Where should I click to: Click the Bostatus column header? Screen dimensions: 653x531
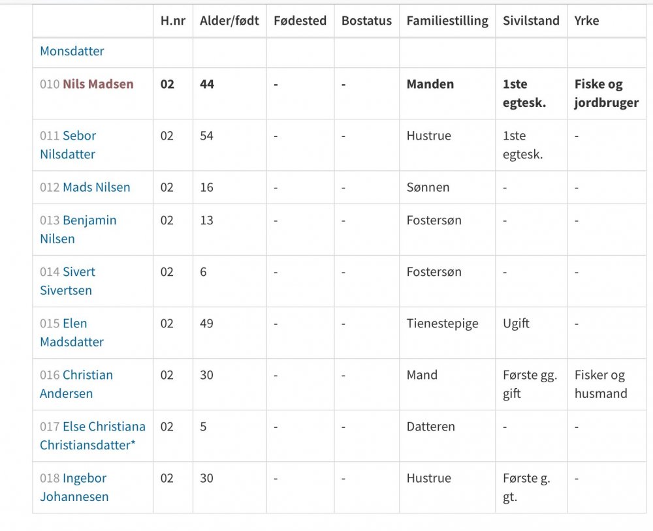pos(366,21)
